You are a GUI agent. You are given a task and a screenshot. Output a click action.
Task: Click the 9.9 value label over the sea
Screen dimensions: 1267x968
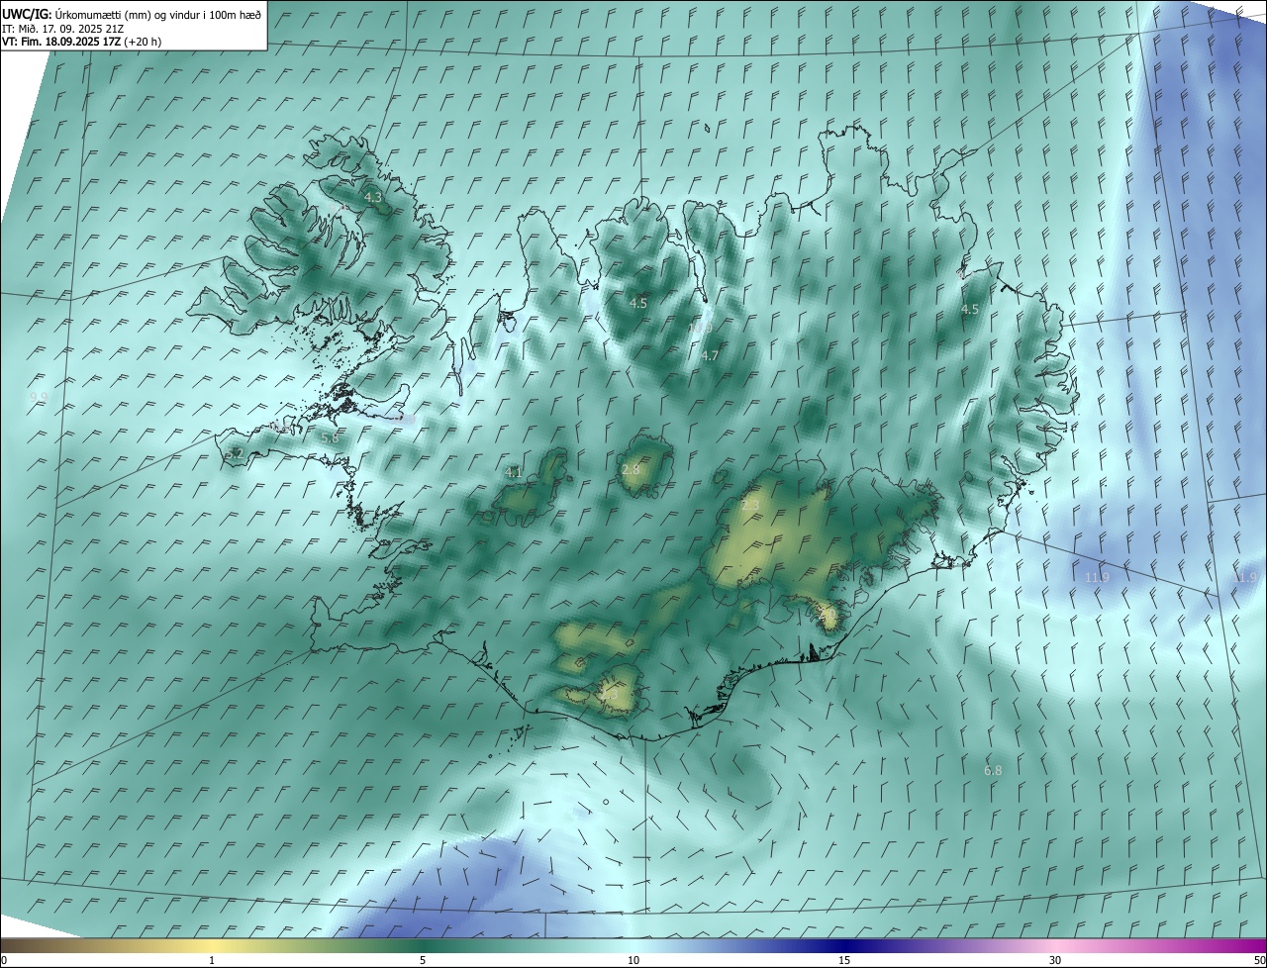pos(39,398)
